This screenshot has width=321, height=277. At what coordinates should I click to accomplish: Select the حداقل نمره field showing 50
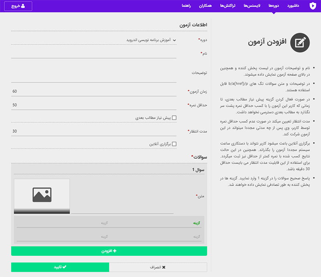[x=94, y=105]
